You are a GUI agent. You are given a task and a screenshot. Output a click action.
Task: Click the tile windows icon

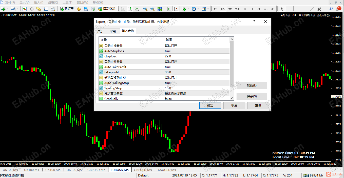point(160,9)
